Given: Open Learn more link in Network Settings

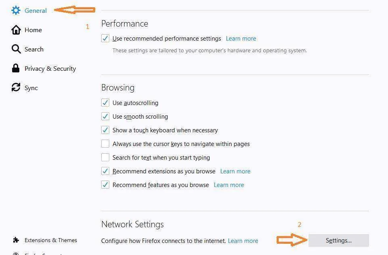Looking at the screenshot, I should [243, 241].
